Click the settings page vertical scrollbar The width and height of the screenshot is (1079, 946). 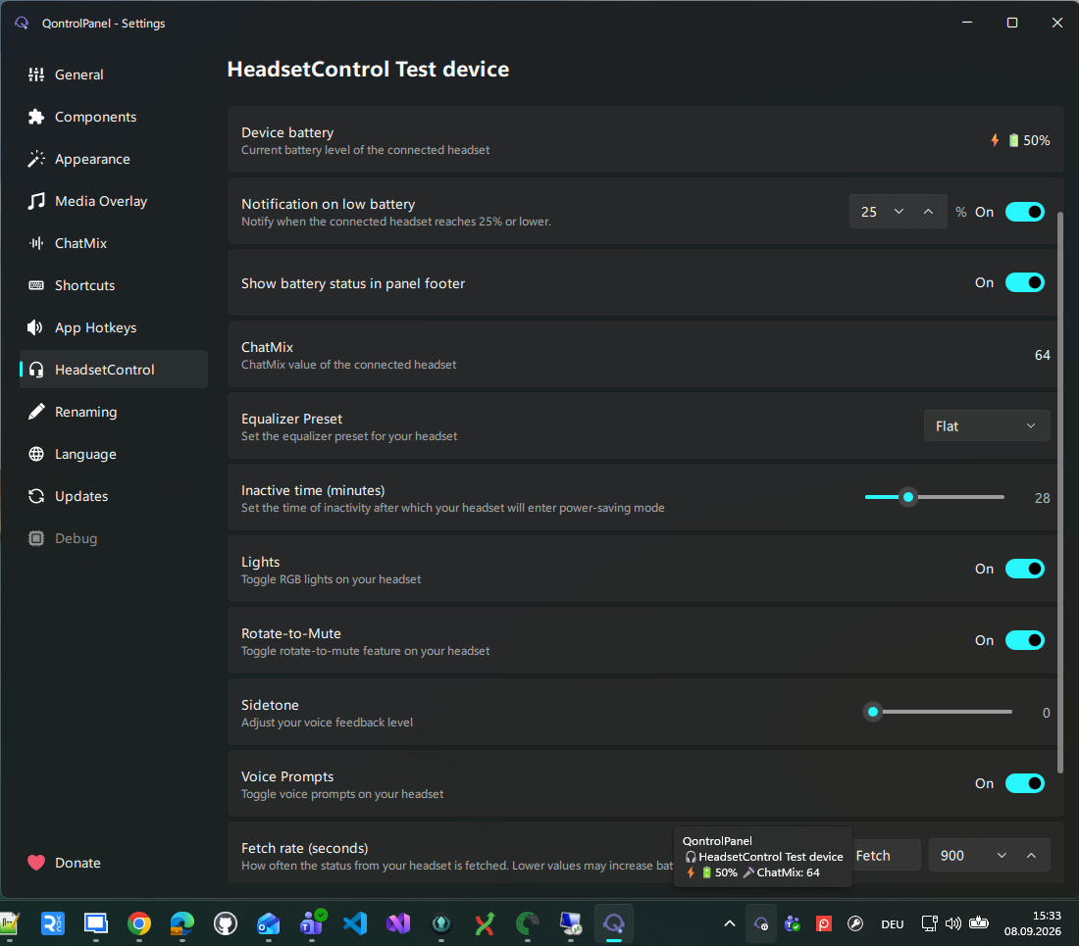[1060, 491]
